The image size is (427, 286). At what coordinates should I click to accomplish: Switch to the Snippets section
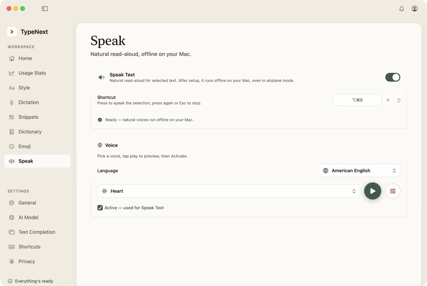point(37,117)
